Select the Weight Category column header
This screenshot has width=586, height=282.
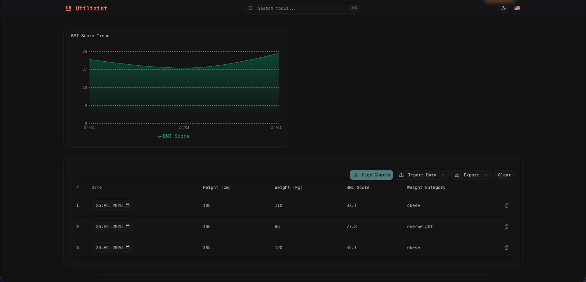426,187
